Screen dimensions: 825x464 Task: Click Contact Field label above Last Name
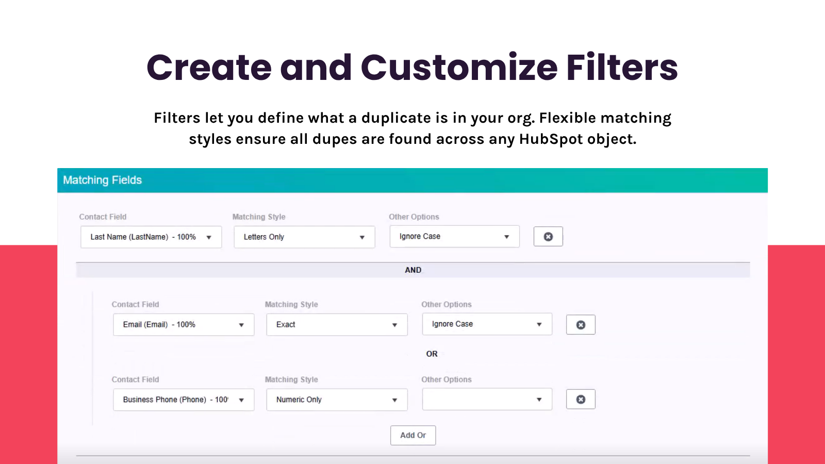[103, 217]
